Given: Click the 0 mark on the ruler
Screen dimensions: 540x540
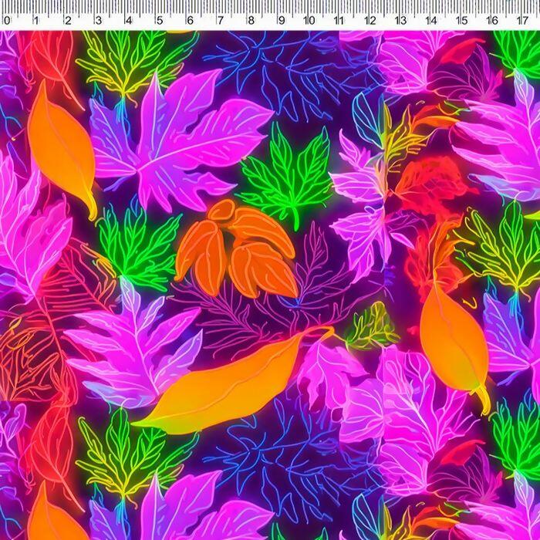Looking at the screenshot, I should click(7, 21).
